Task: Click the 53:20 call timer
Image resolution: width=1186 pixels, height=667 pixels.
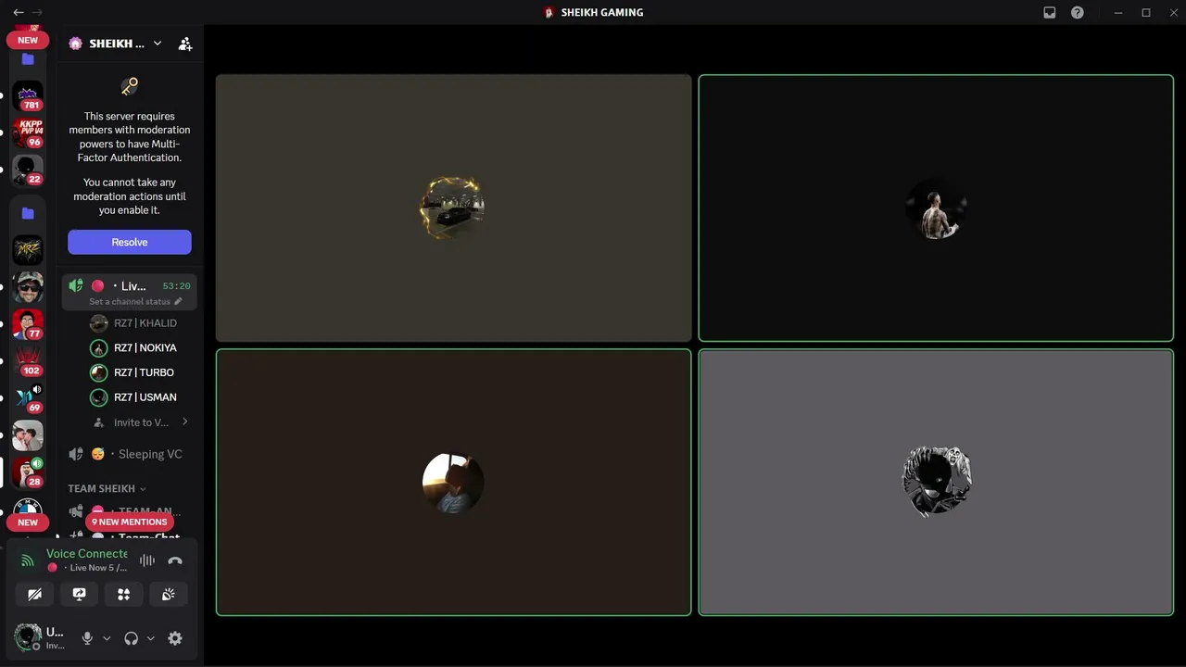Action: 176,286
